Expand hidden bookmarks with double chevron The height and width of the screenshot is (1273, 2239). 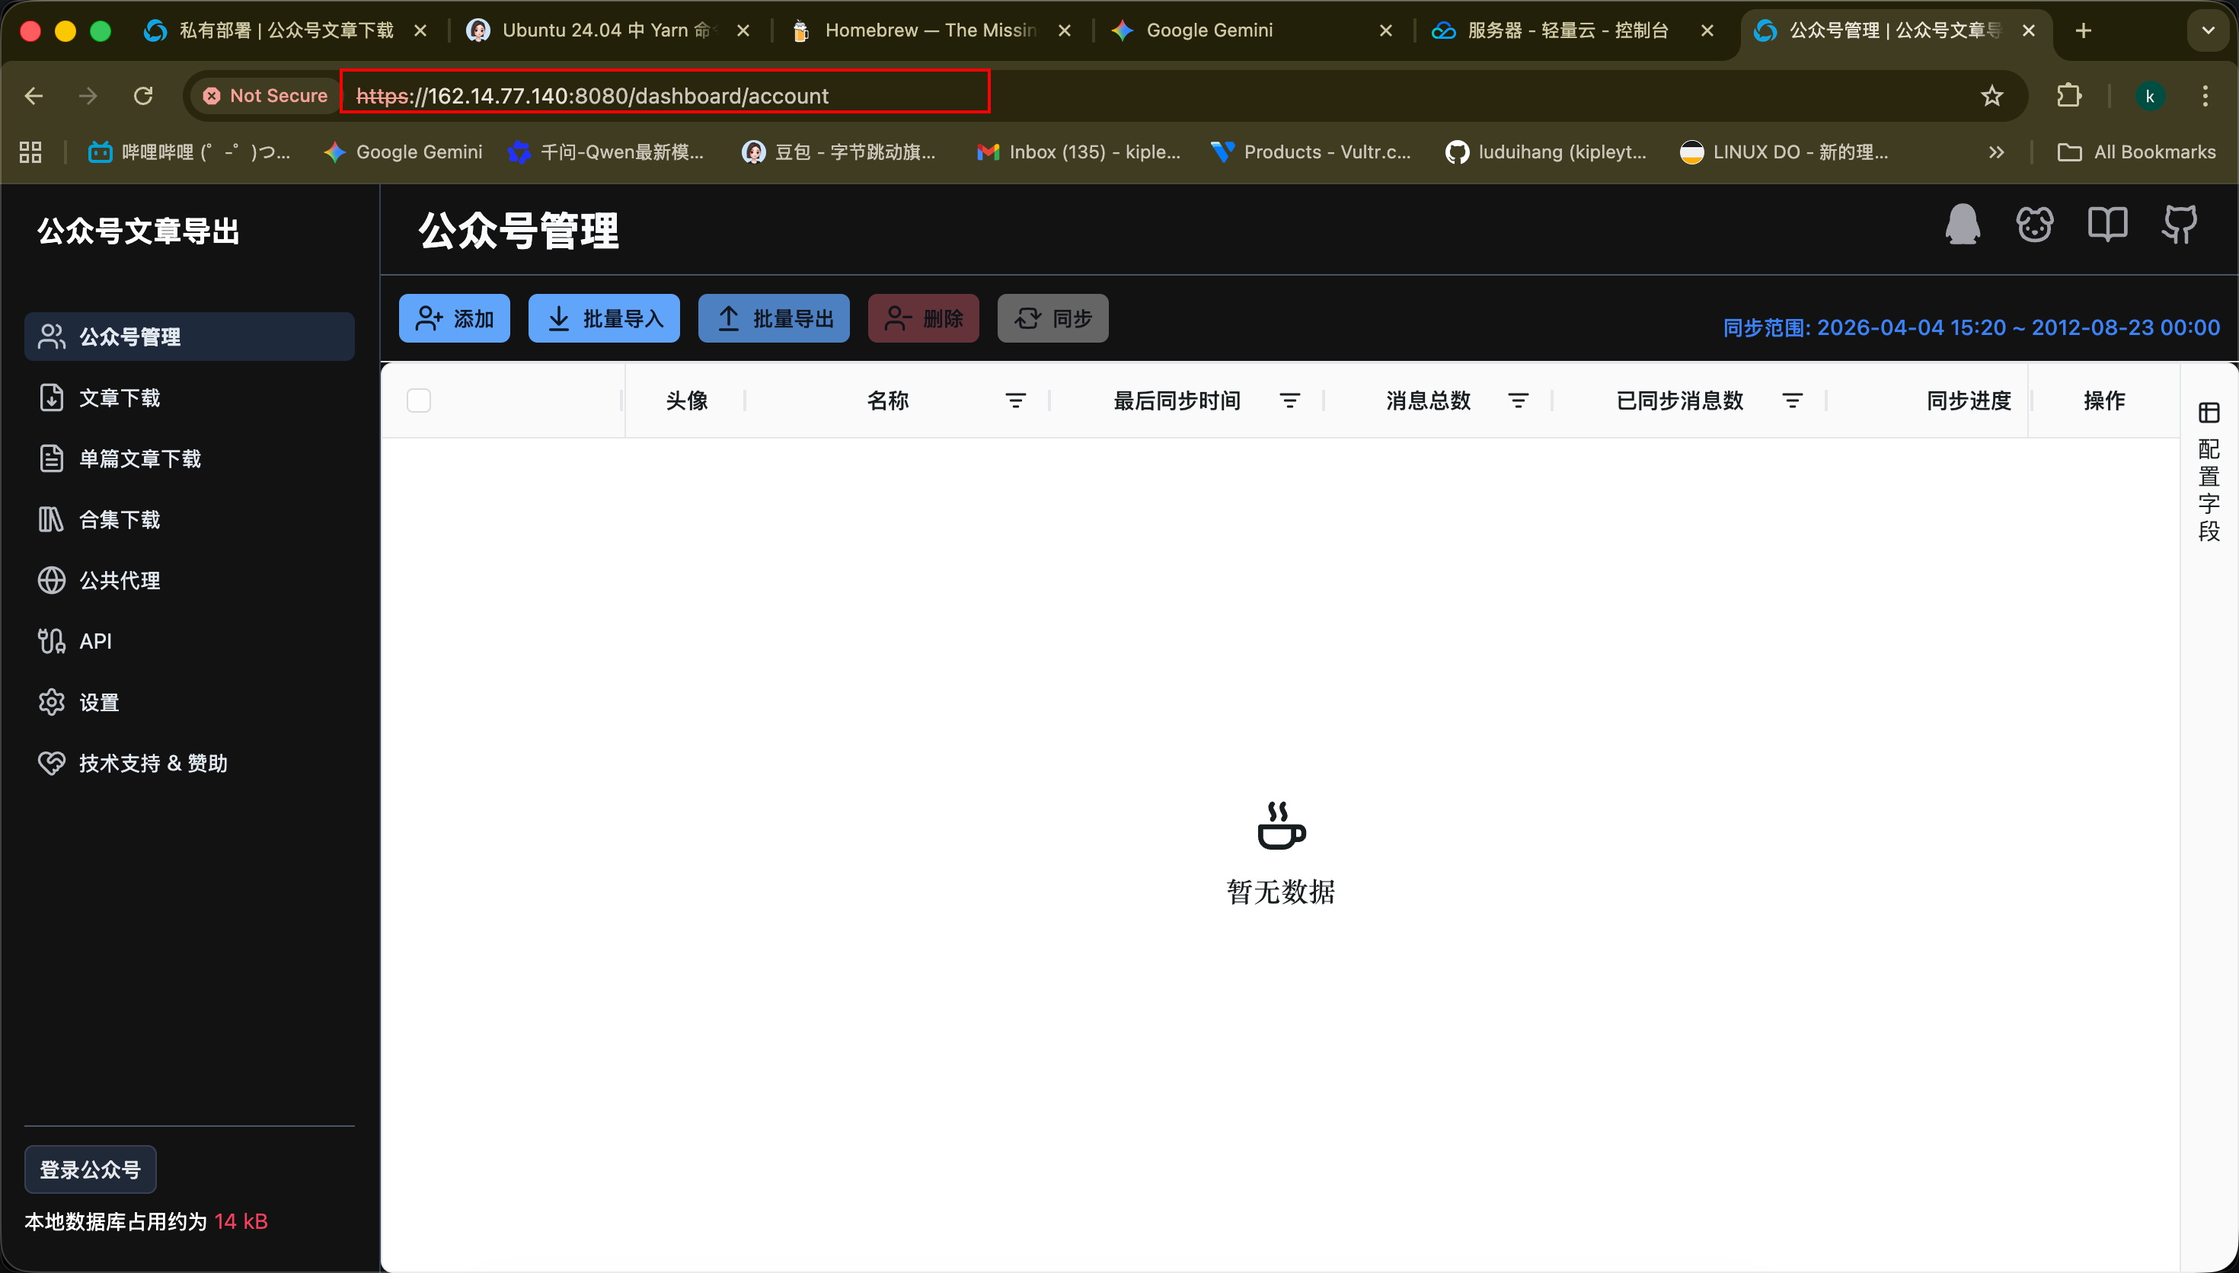(1996, 152)
